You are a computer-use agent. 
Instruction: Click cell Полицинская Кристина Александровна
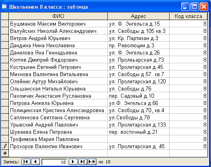(58, 110)
